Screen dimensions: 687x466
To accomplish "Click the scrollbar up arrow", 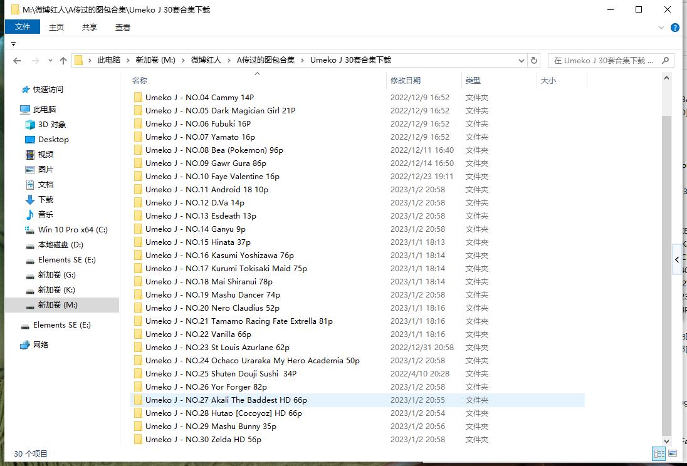I will tap(666, 78).
